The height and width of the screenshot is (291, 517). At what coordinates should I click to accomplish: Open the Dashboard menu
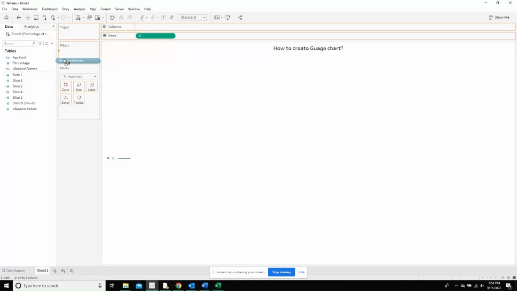50,9
